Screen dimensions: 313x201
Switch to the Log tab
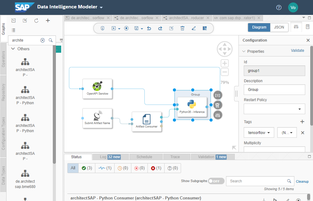(x=110, y=157)
